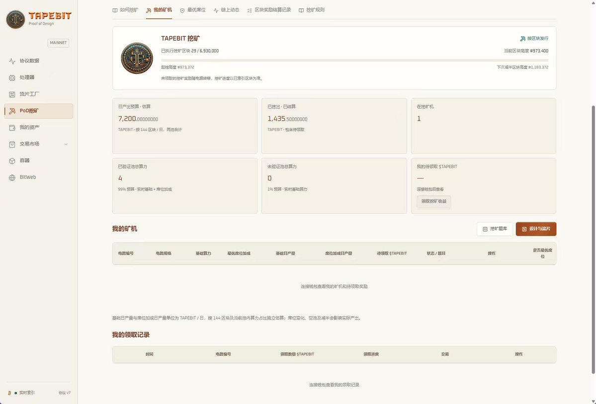This screenshot has height=404, width=596.
Task: Click the 席位加成日产量 column header
Action: (339, 254)
